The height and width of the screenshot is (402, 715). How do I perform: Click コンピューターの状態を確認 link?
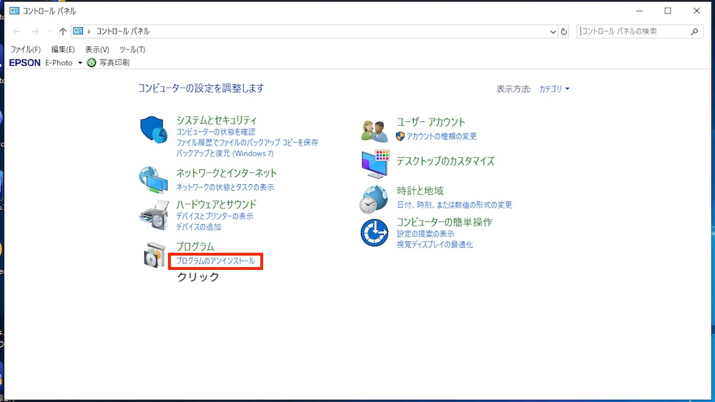coord(216,131)
